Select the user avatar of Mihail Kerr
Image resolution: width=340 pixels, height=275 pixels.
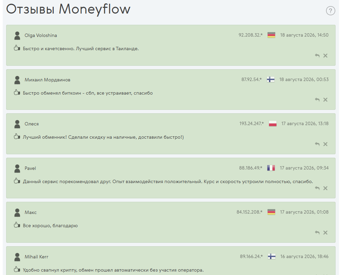[x=17, y=257]
